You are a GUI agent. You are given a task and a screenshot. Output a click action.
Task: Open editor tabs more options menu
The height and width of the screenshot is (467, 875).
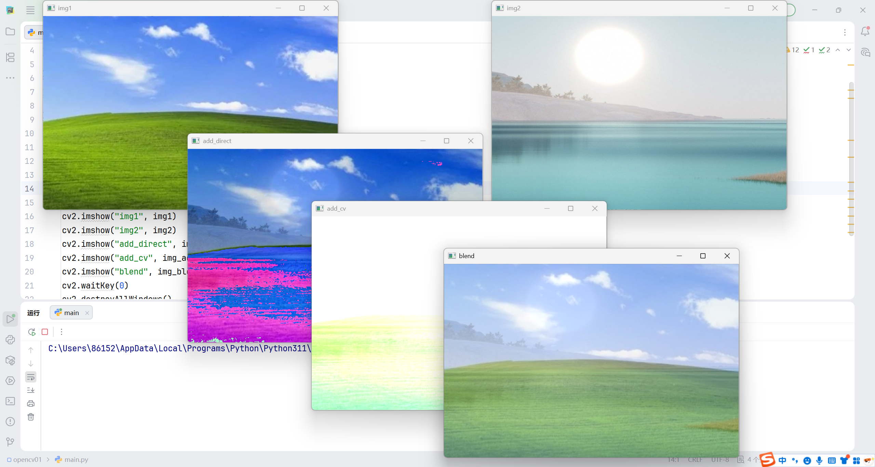845,32
